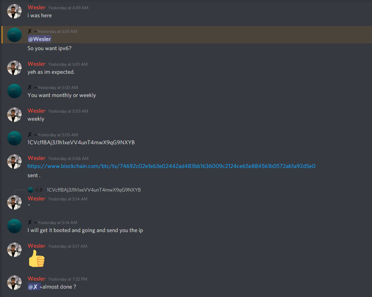Click the thumbs up emoji
This screenshot has width=372, height=297.
(37, 259)
